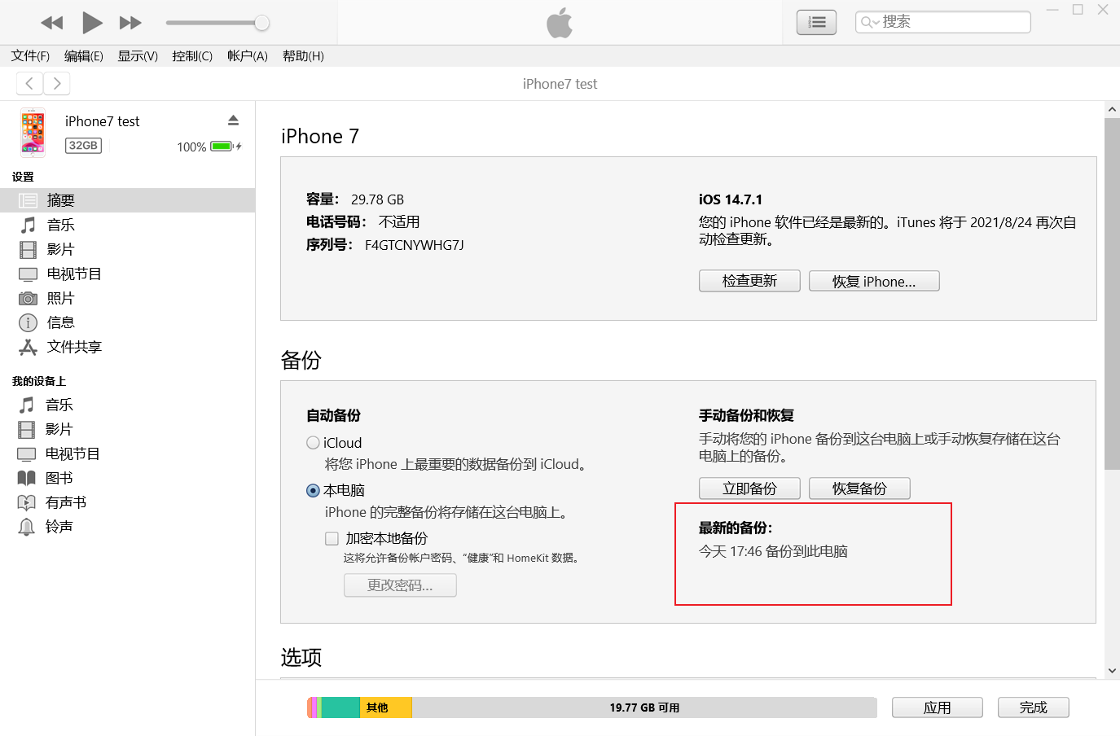
Task: Select the iCloud backup radio button
Action: point(313,443)
